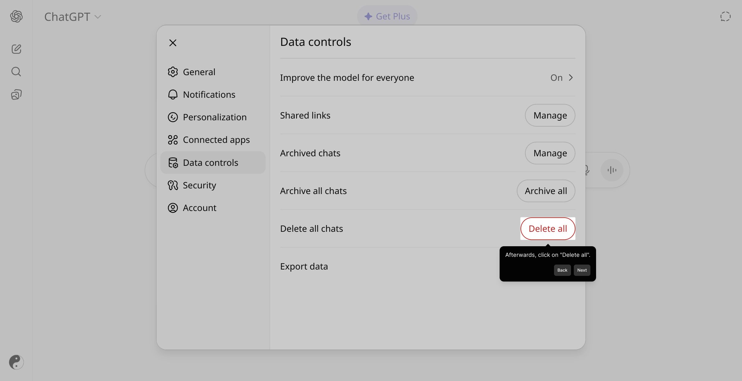Click the General gear icon
742x381 pixels.
pos(173,72)
